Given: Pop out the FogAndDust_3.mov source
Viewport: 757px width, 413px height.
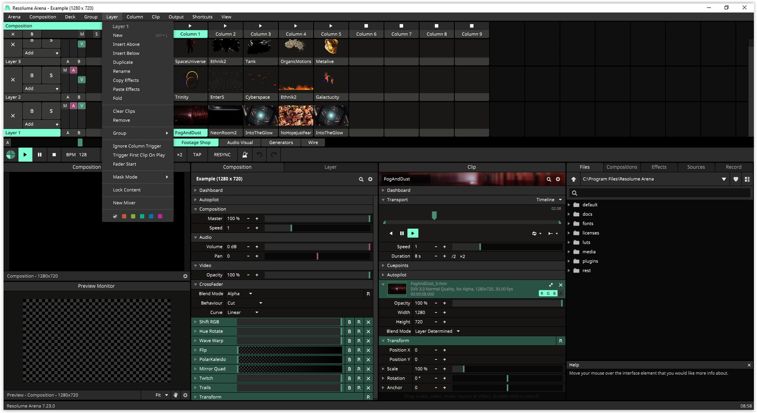Looking at the screenshot, I should tap(551, 285).
